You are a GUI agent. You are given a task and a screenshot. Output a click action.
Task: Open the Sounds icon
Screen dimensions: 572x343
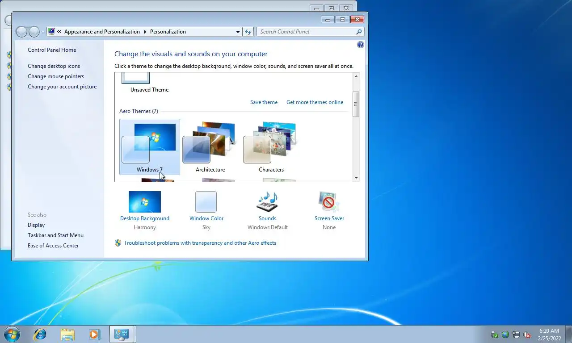tap(267, 202)
